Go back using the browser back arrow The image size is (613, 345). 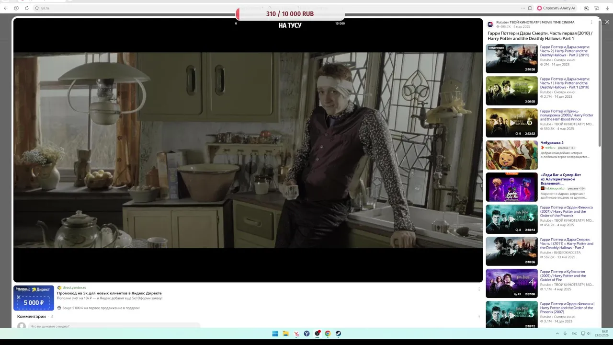(6, 8)
